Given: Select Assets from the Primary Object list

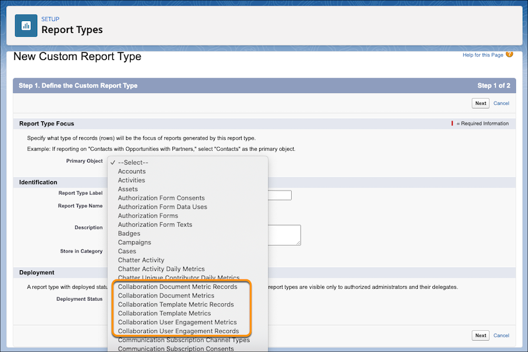Looking at the screenshot, I should tap(187, 189).
